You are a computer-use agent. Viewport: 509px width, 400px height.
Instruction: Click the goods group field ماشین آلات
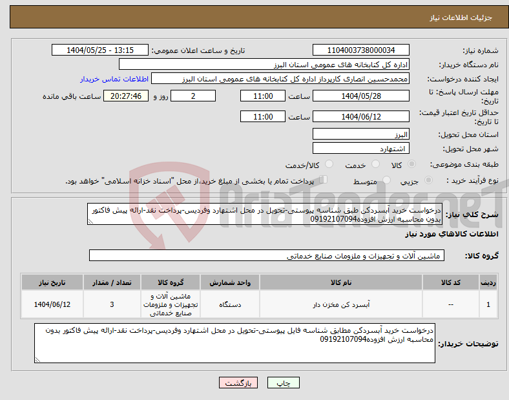[267, 255]
